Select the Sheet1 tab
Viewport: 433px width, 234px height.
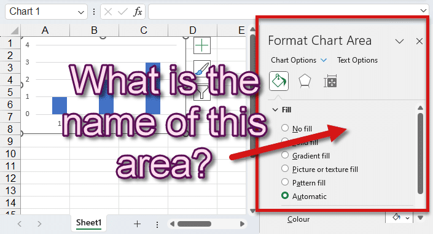88,223
